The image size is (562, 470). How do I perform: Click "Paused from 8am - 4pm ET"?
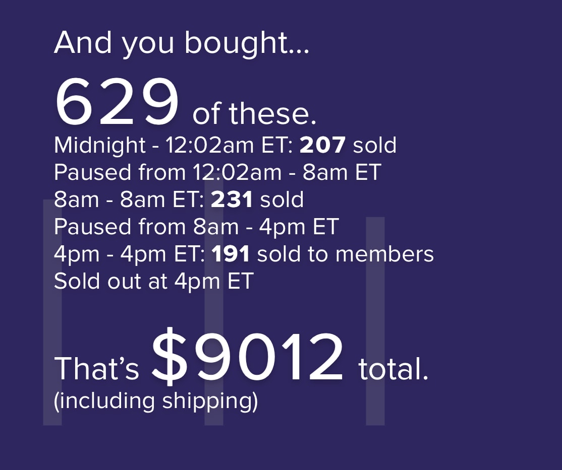tap(196, 227)
